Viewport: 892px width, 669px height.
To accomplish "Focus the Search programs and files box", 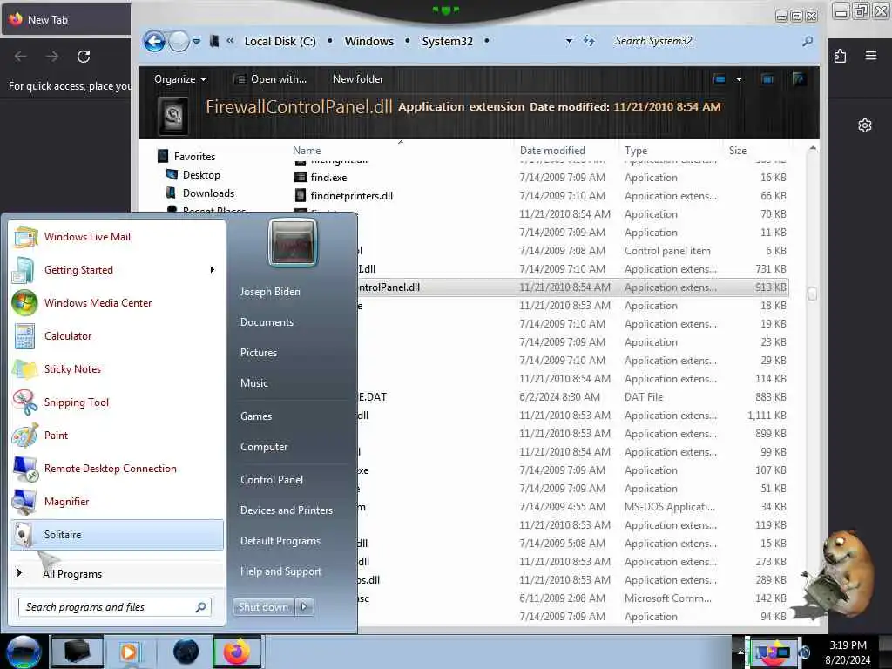I will (114, 607).
